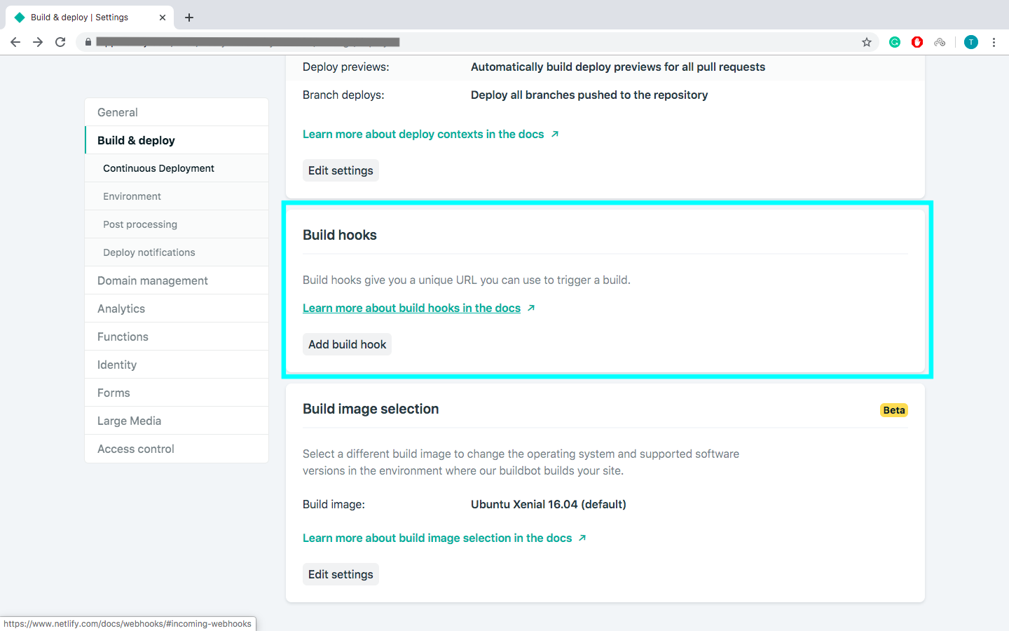Screen dimensions: 1009x631
Task: Click the profile avatar T icon
Action: [970, 42]
